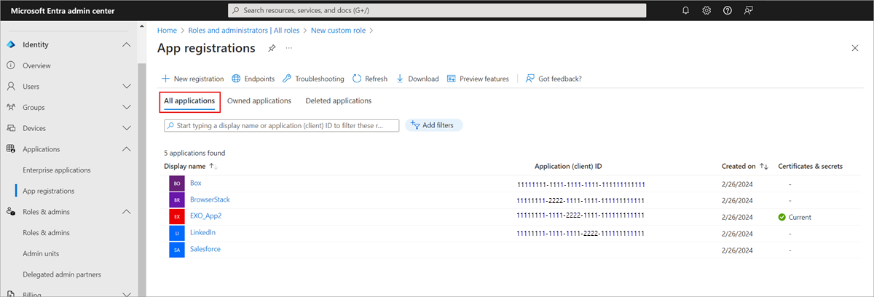Image resolution: width=874 pixels, height=297 pixels.
Task: Collapse the Roles & admins section chevron
Action: click(127, 211)
